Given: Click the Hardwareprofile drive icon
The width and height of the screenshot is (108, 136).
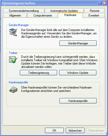Looking at the screenshot, I should 13,90.
